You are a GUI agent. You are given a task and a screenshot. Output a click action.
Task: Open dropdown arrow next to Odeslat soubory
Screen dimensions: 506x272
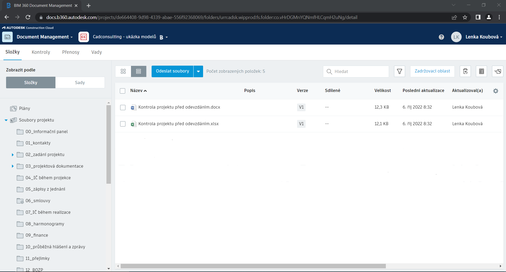point(198,71)
